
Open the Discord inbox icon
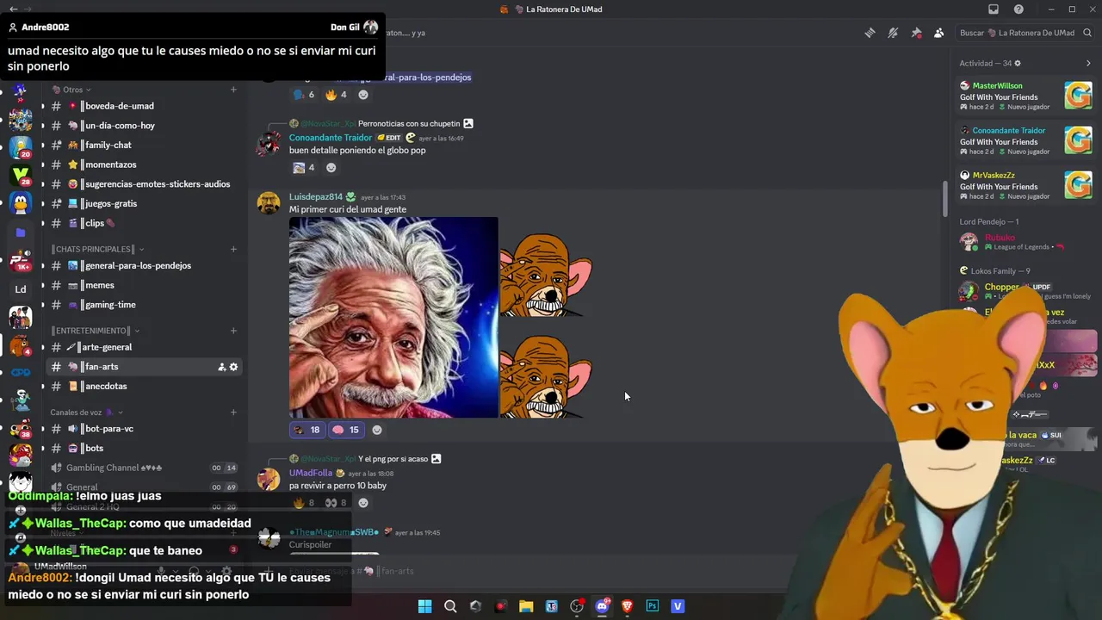click(x=994, y=9)
